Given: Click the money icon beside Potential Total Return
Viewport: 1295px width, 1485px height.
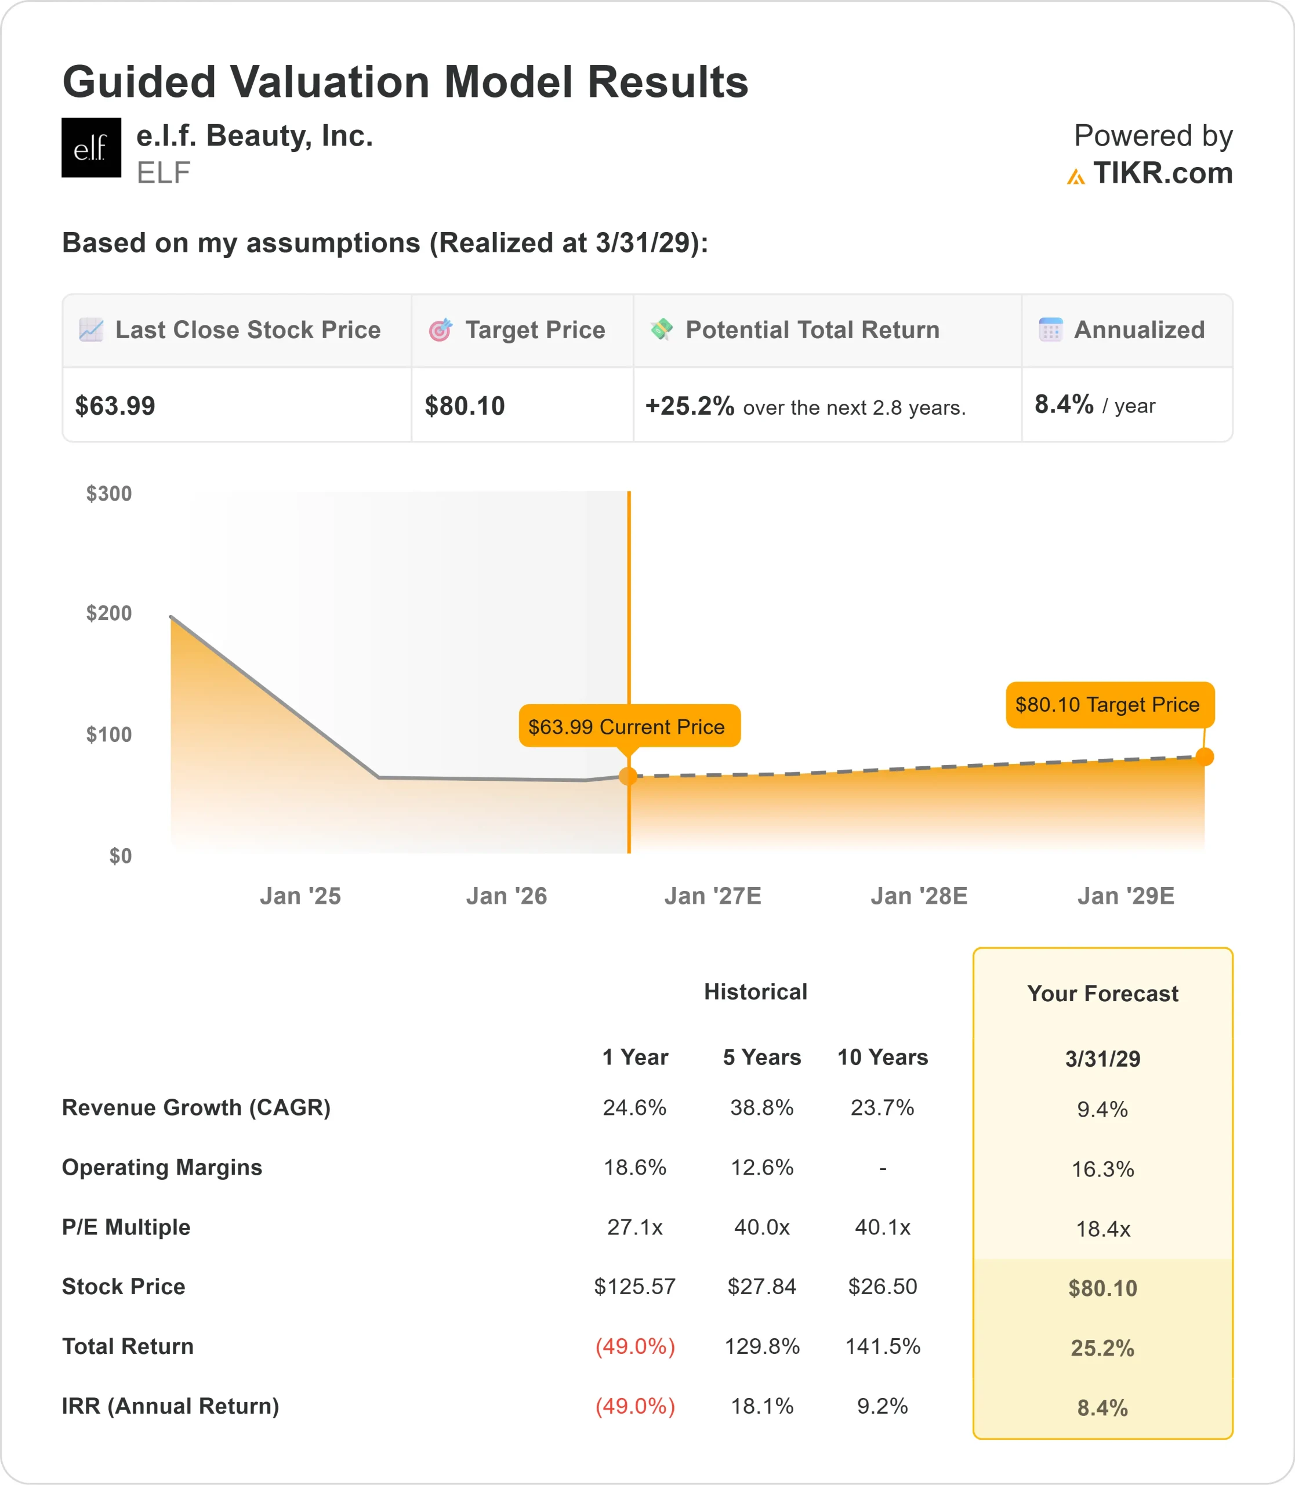Looking at the screenshot, I should 661,329.
